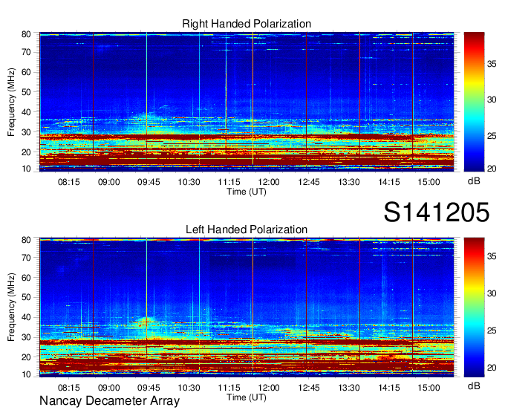
Task: Click 12:00 tick of left-handed plot
Action: [x=269, y=388]
